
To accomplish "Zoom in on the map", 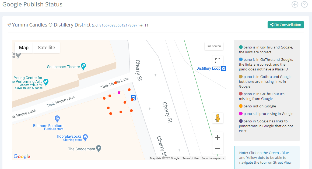I will [218, 137].
